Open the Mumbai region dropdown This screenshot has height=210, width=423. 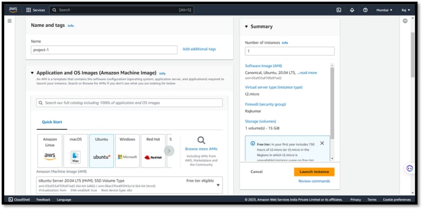pos(384,10)
